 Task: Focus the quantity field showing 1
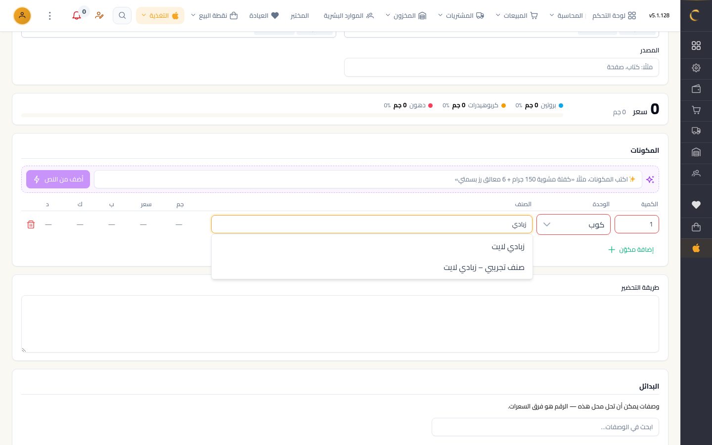click(637, 224)
